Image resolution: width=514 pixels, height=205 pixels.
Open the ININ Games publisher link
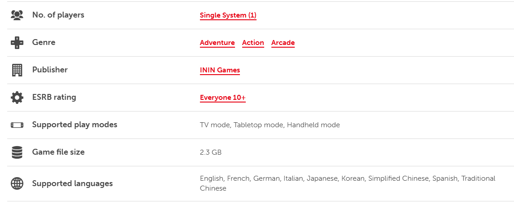(220, 71)
